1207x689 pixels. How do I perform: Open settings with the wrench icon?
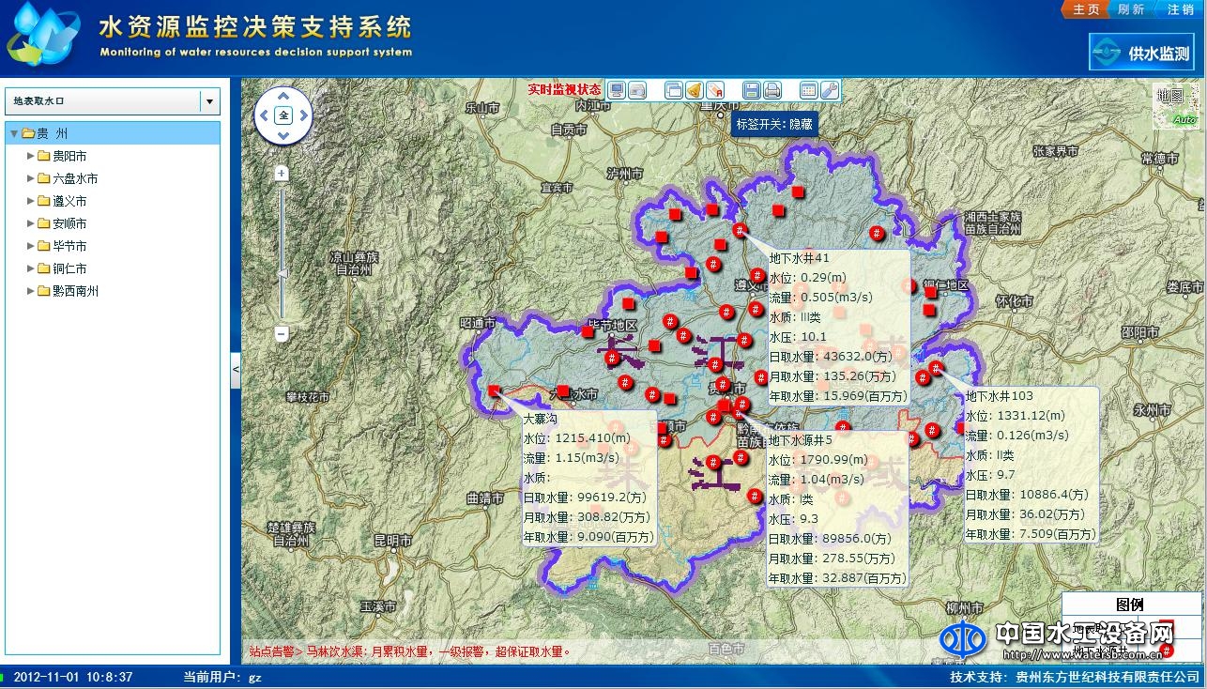coord(829,90)
